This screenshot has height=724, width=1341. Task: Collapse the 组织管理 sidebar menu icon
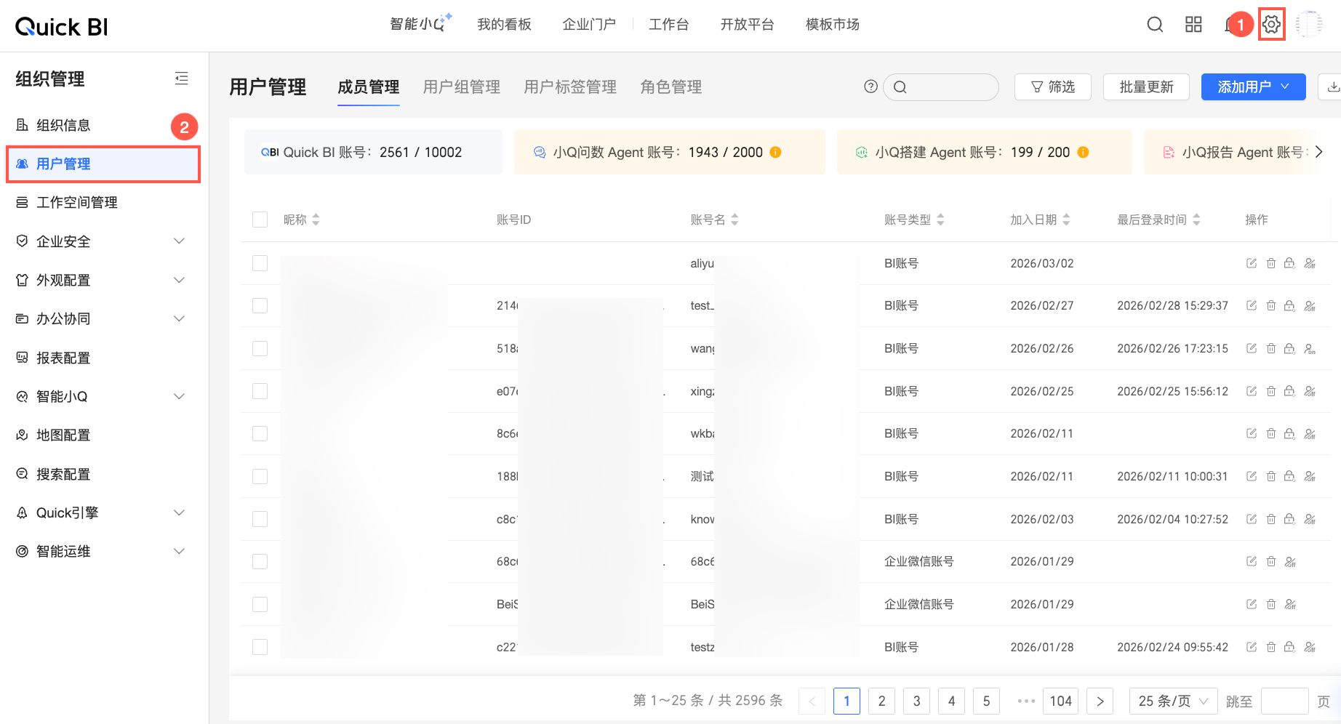point(181,79)
